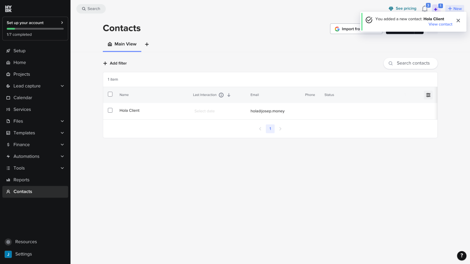The height and width of the screenshot is (264, 470).
Task: Click Import from Google button
Action: pyautogui.click(x=356, y=29)
